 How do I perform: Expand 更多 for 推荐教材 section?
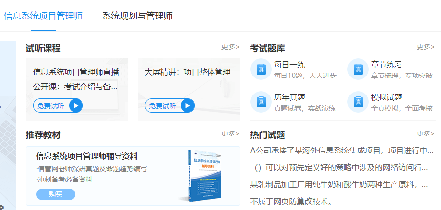(x=230, y=134)
